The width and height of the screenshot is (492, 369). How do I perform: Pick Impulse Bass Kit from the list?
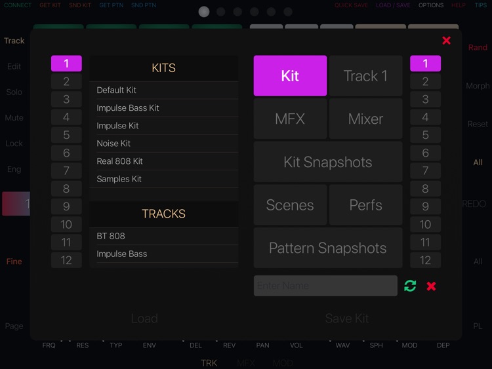click(x=164, y=108)
